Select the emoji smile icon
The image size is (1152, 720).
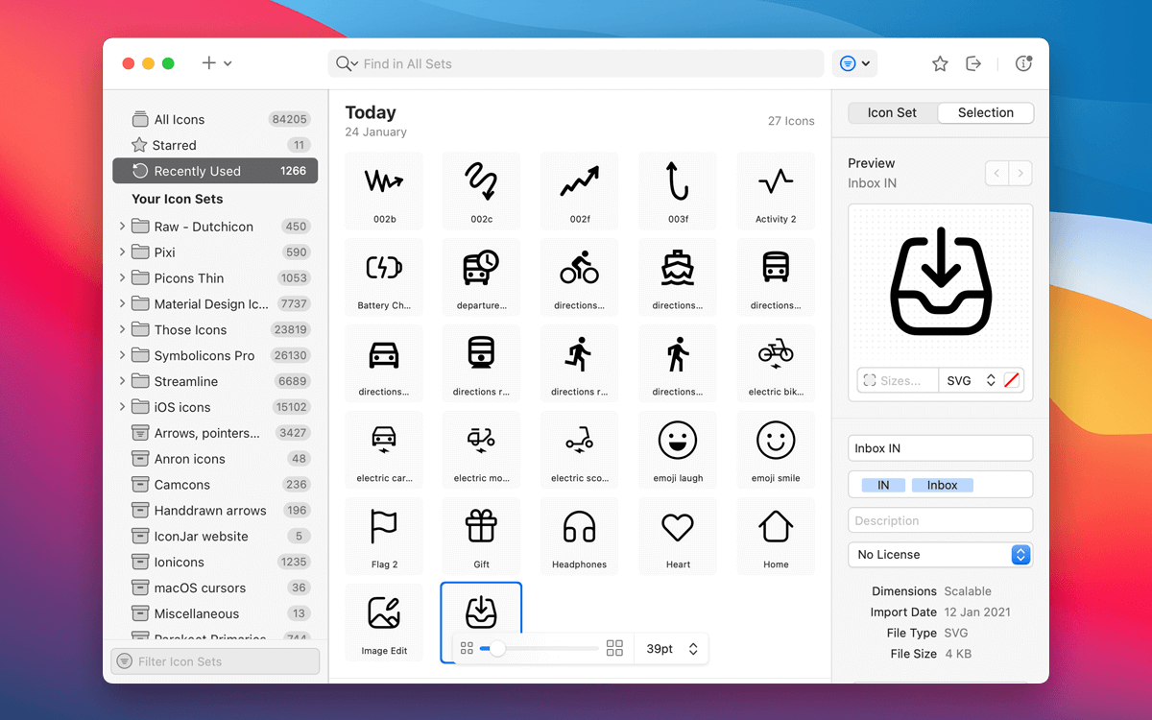(776, 449)
